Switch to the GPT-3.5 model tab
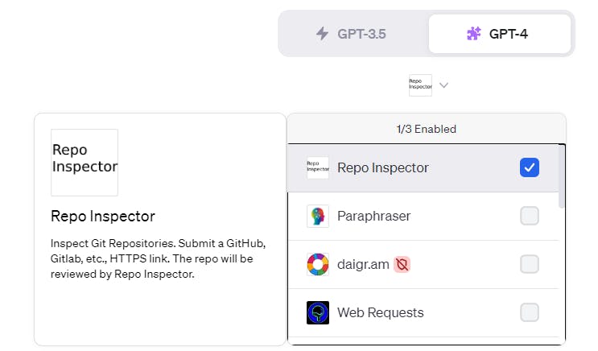This screenshot has width=598, height=351. (x=353, y=34)
